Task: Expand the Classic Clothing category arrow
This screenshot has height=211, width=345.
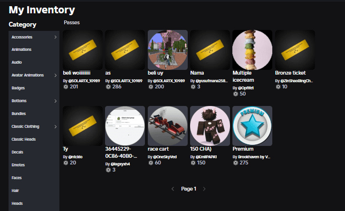Action: coord(56,126)
